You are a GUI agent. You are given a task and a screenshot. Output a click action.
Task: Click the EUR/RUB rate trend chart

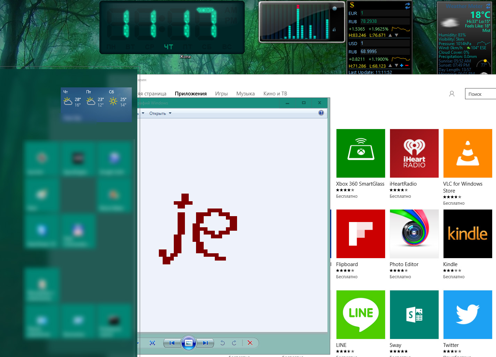tap(401, 29)
